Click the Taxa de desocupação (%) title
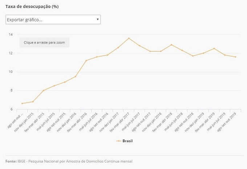Viewport: 247px width, 169px height. 32,7
